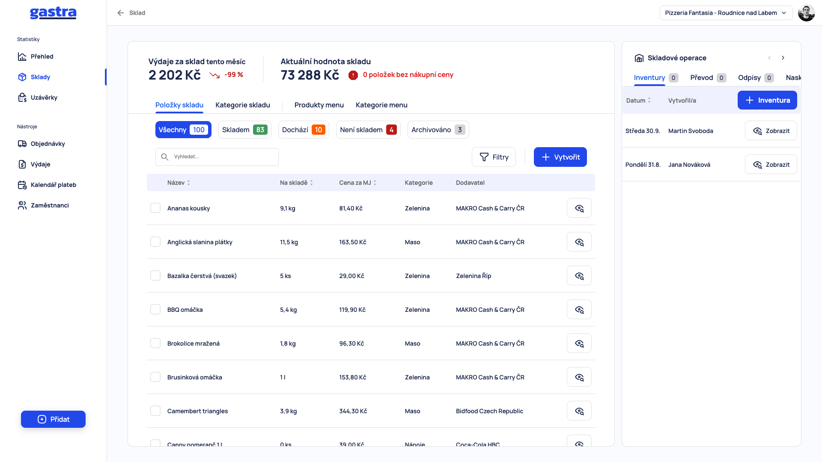View details of Bazalka čerstvá row
Screen dimensions: 822x462
pyautogui.click(x=579, y=276)
